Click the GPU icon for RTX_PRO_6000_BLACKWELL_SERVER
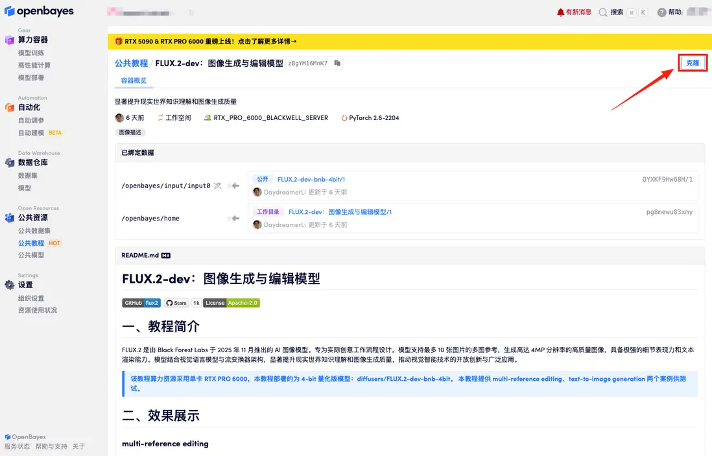The height and width of the screenshot is (456, 712). tap(208, 117)
